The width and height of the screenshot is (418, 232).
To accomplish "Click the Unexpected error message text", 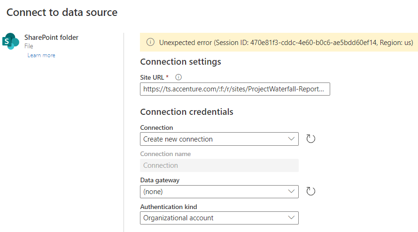I will tap(286, 43).
